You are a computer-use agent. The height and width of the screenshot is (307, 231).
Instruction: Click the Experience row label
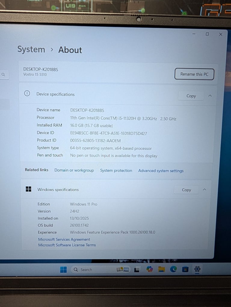coord(47,232)
